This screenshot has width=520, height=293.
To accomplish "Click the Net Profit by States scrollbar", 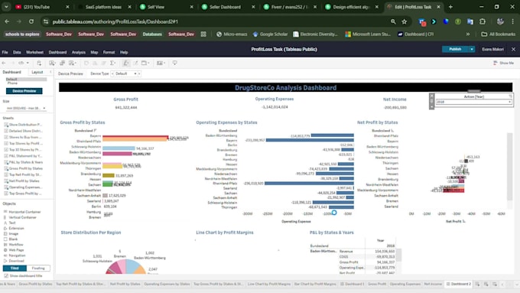I will (510, 166).
